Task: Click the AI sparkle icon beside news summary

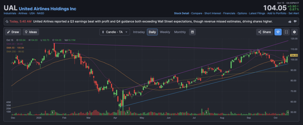Action: click(7, 22)
